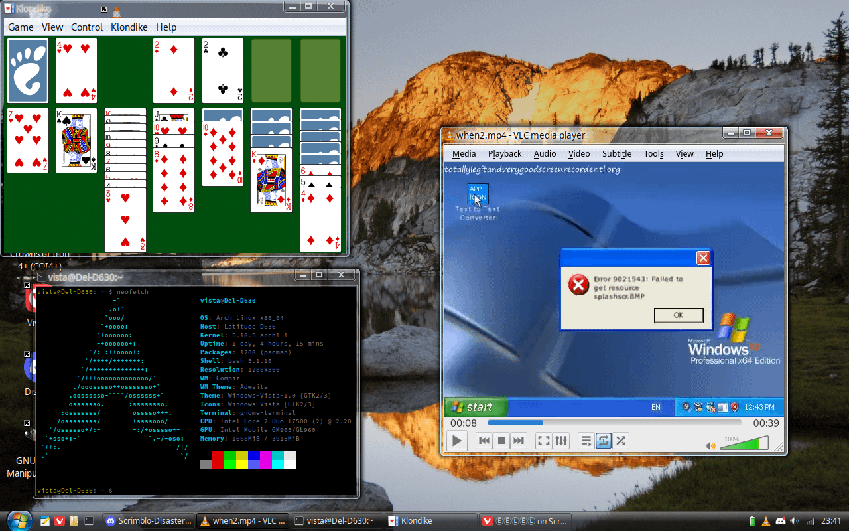The height and width of the screenshot is (531, 849).
Task: Open the network signal tray icon
Action: (809, 521)
